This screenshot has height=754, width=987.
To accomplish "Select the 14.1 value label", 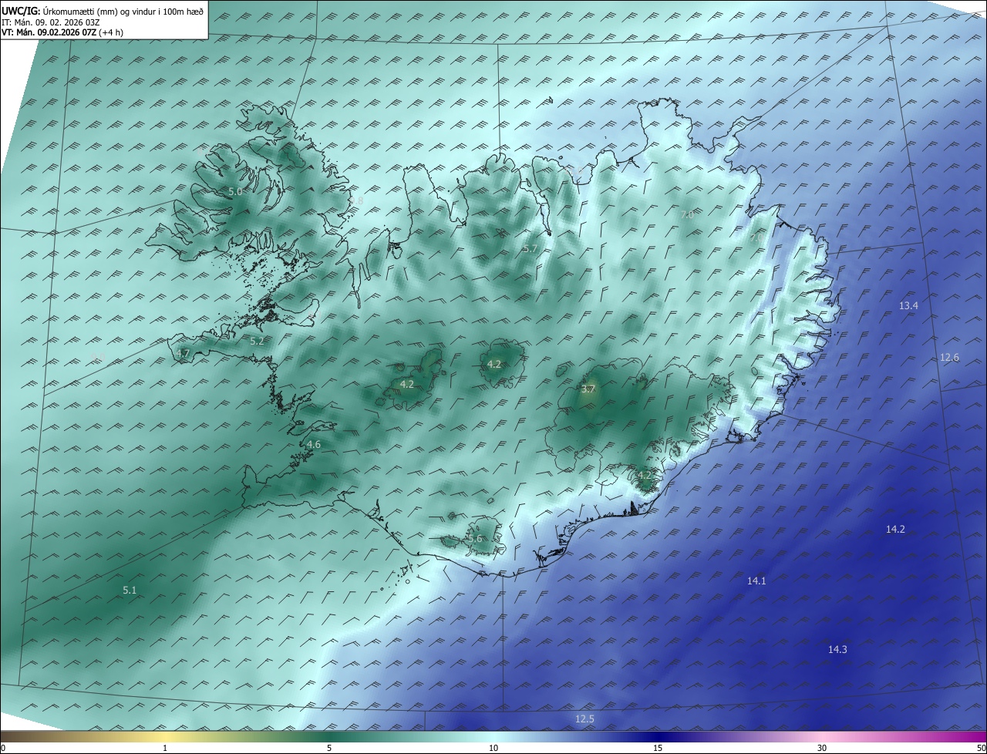I will pyautogui.click(x=756, y=581).
